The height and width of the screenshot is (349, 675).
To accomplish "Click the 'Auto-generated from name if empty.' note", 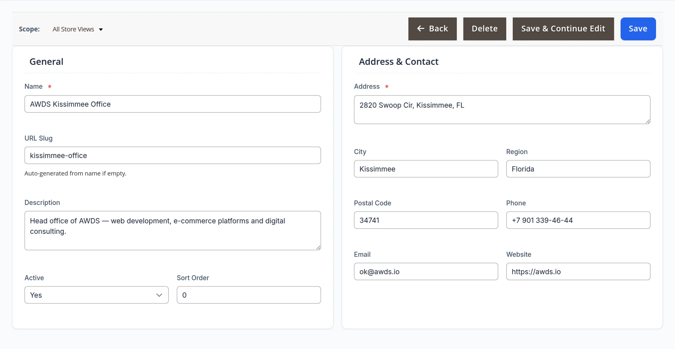I will click(x=75, y=173).
